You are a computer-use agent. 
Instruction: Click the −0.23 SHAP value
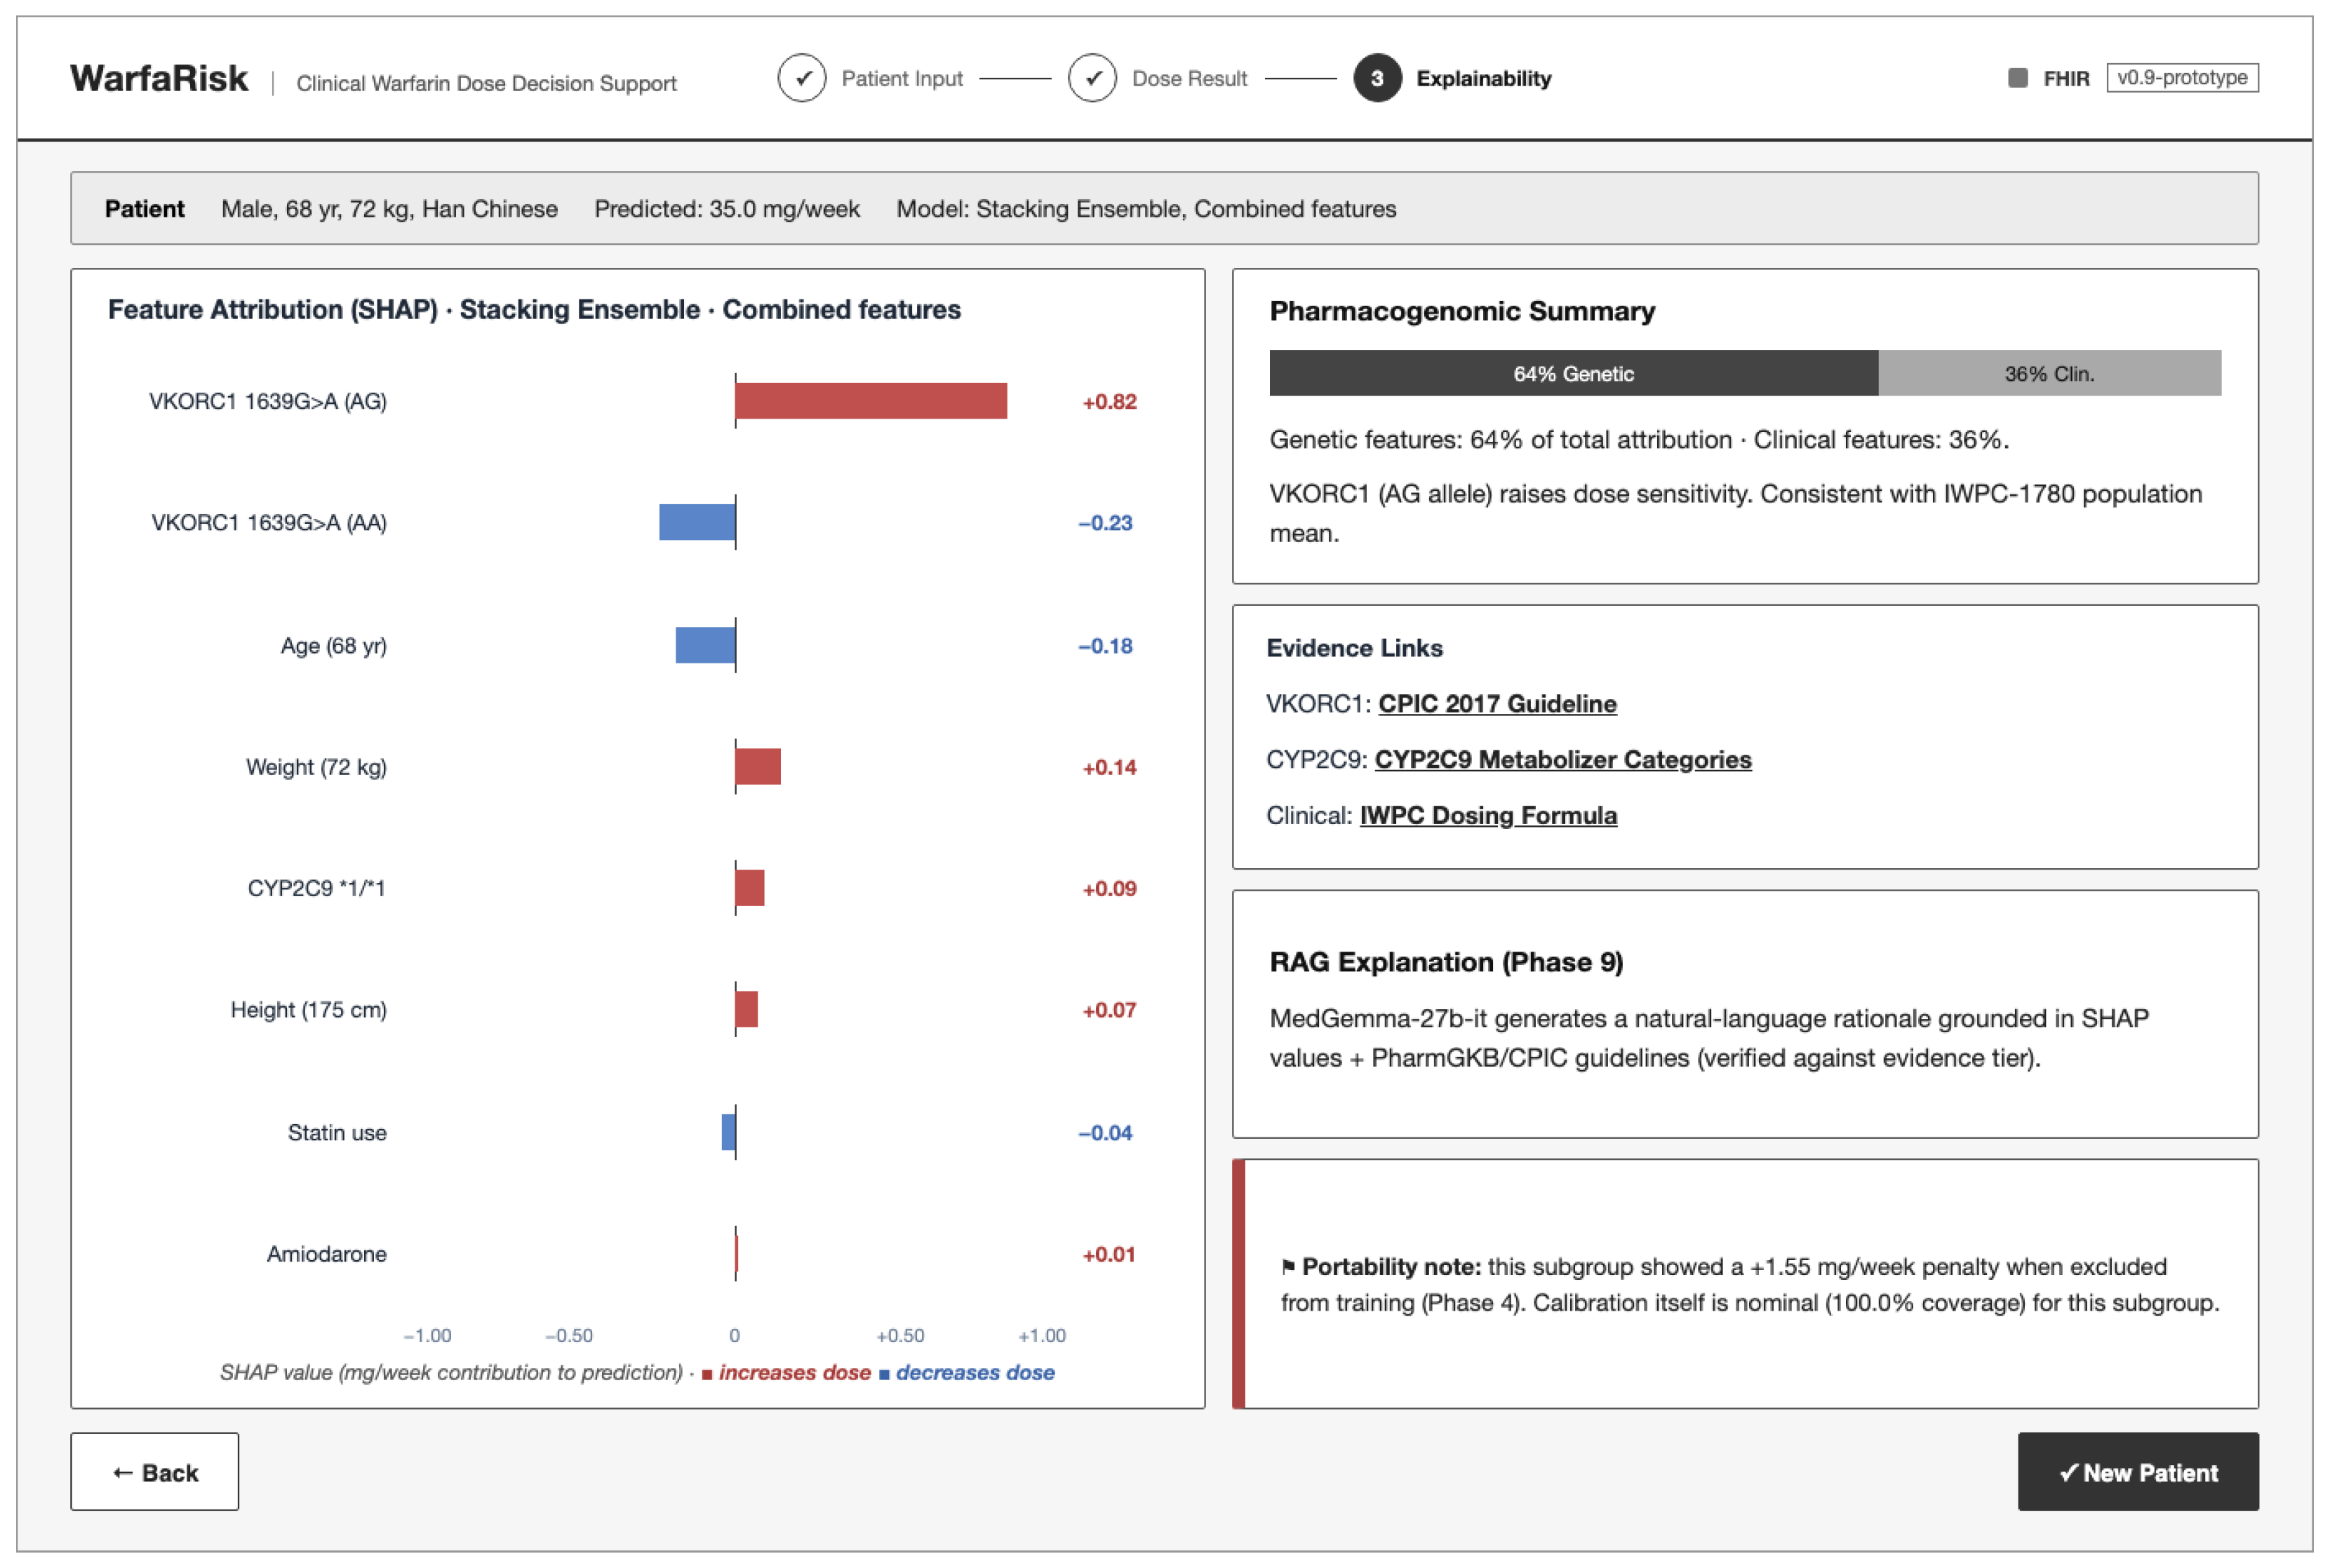[1106, 523]
